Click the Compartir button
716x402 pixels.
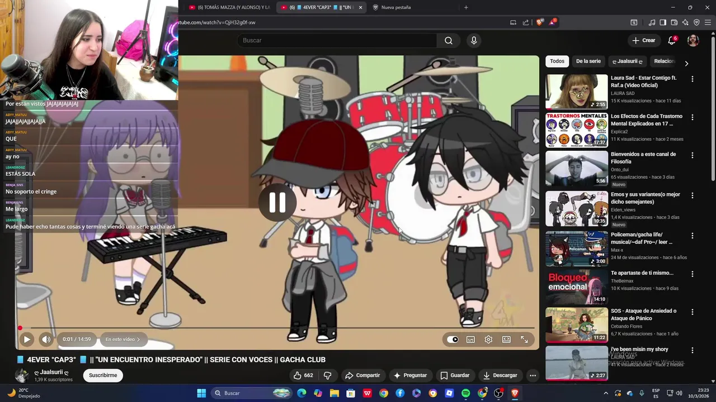coord(362,375)
